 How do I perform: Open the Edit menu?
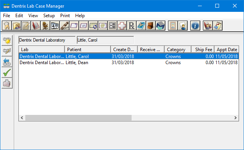coord(19,16)
